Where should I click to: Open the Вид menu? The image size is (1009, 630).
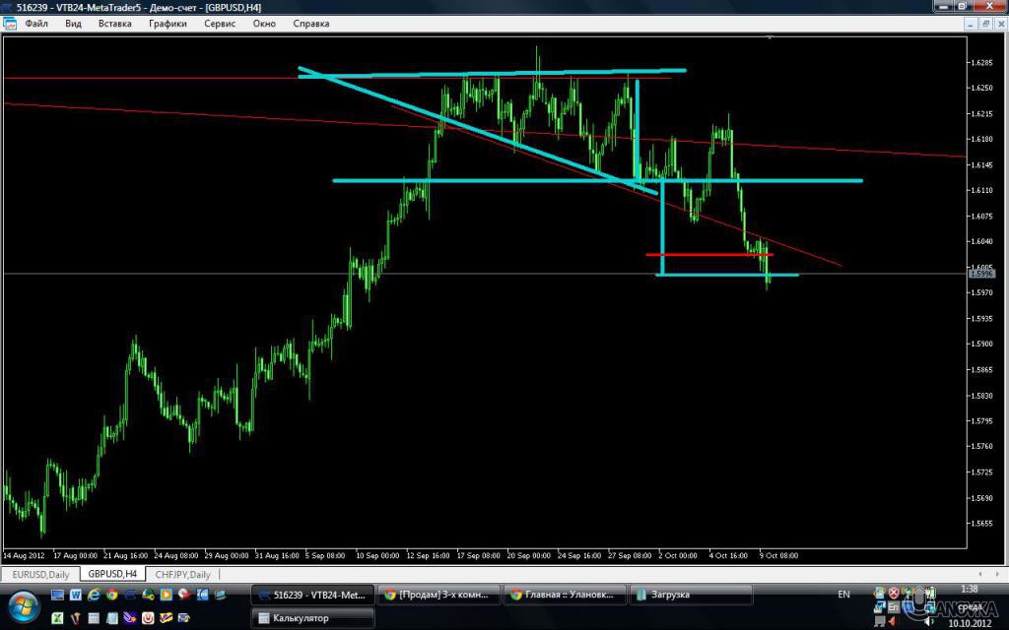pos(73,24)
